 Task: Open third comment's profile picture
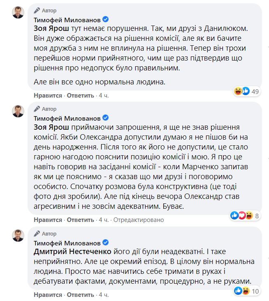click(x=17, y=235)
